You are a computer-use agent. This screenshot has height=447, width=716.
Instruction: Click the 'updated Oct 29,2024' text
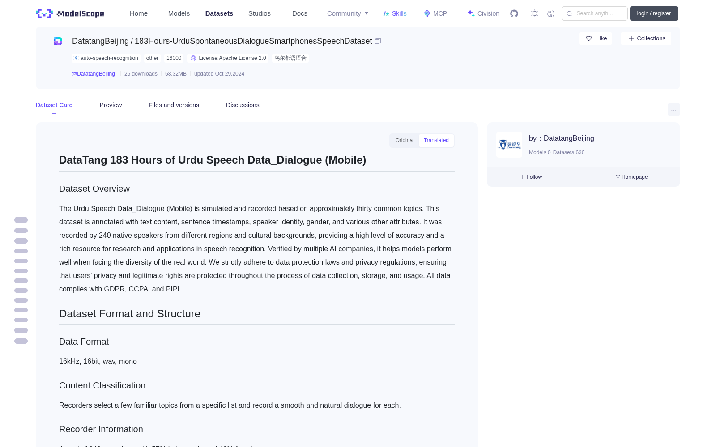click(x=219, y=74)
